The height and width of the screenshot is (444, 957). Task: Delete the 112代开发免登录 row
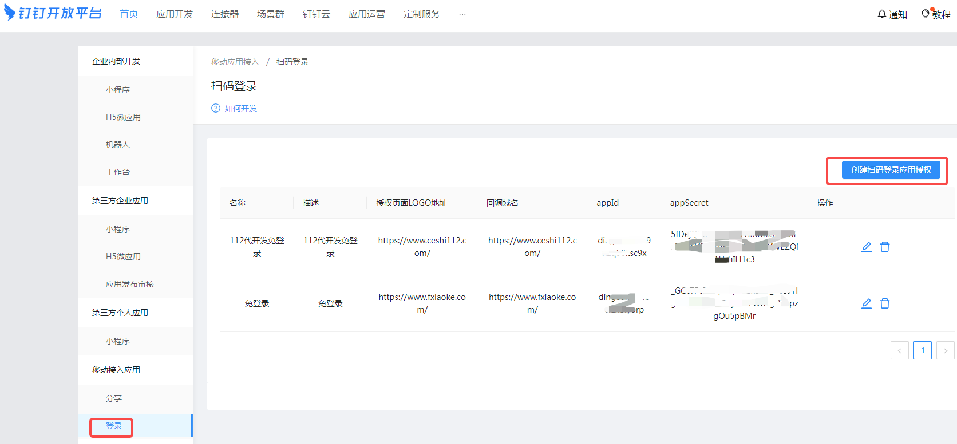885,247
